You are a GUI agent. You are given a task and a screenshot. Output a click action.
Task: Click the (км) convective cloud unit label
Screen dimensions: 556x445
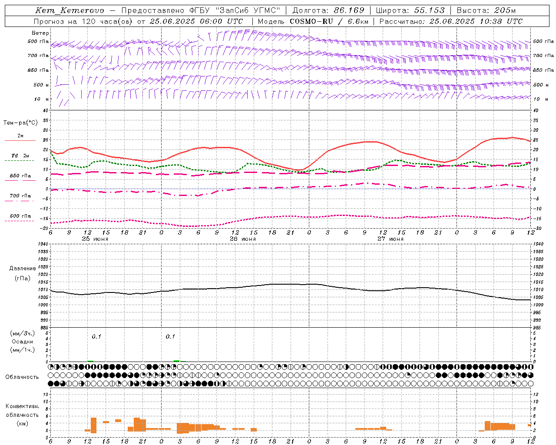tap(22, 423)
